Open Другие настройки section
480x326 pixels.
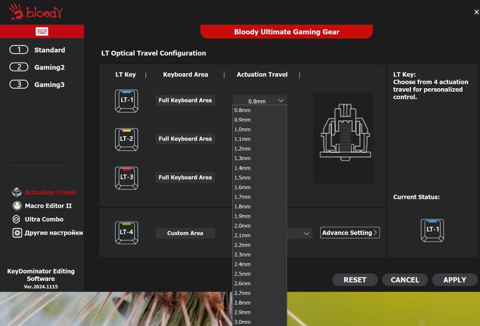(54, 233)
